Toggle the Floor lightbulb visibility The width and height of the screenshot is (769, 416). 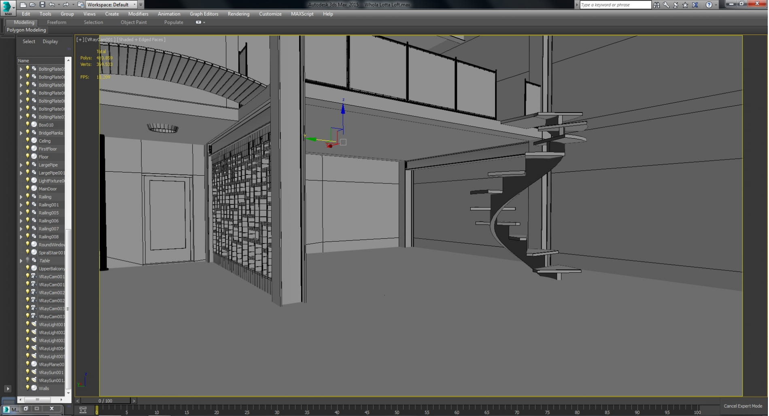[28, 157]
